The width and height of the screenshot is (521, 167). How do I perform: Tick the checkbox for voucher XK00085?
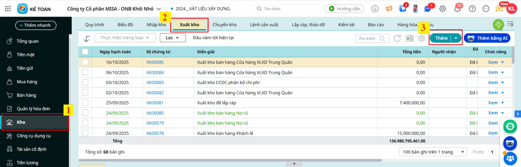coord(85,62)
